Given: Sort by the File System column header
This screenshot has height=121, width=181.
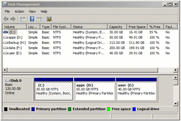Looking at the screenshot, I should coord(61,27).
